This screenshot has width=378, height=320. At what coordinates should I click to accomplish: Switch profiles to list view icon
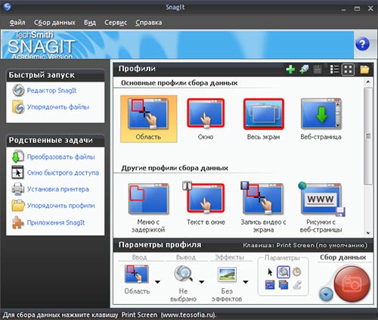click(x=334, y=70)
